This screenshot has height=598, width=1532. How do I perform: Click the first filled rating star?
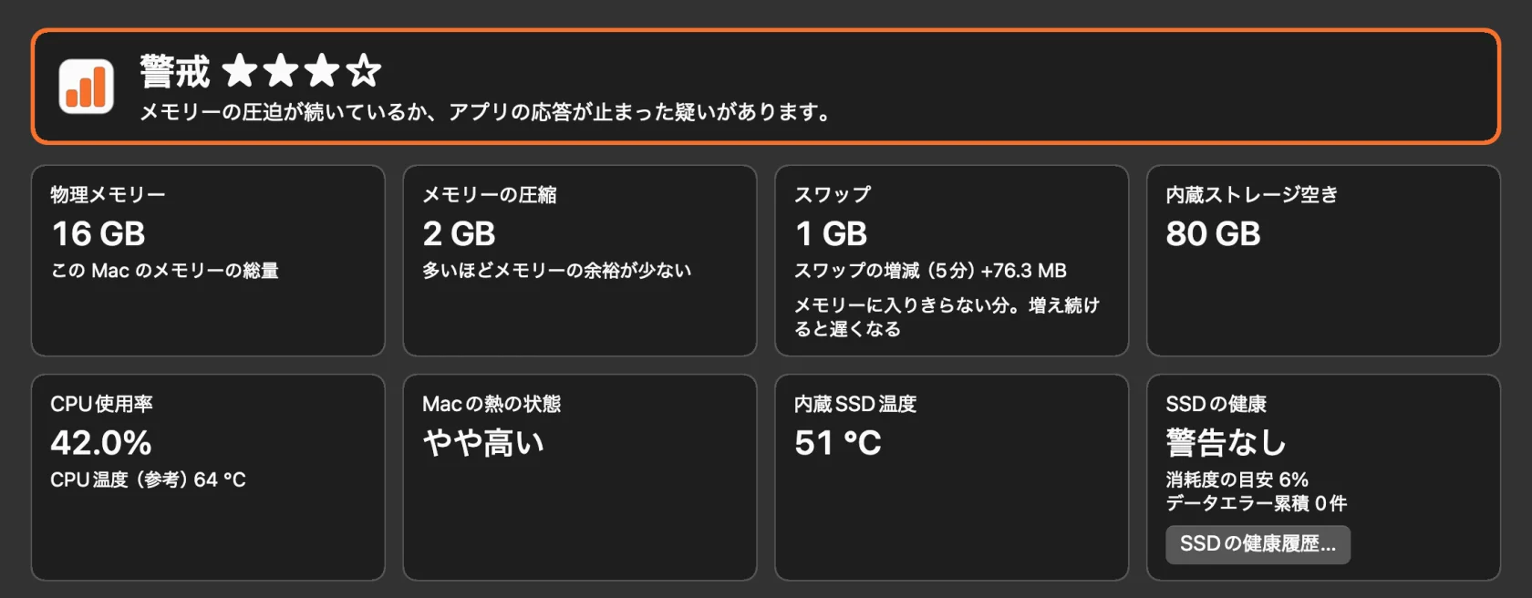(x=240, y=70)
